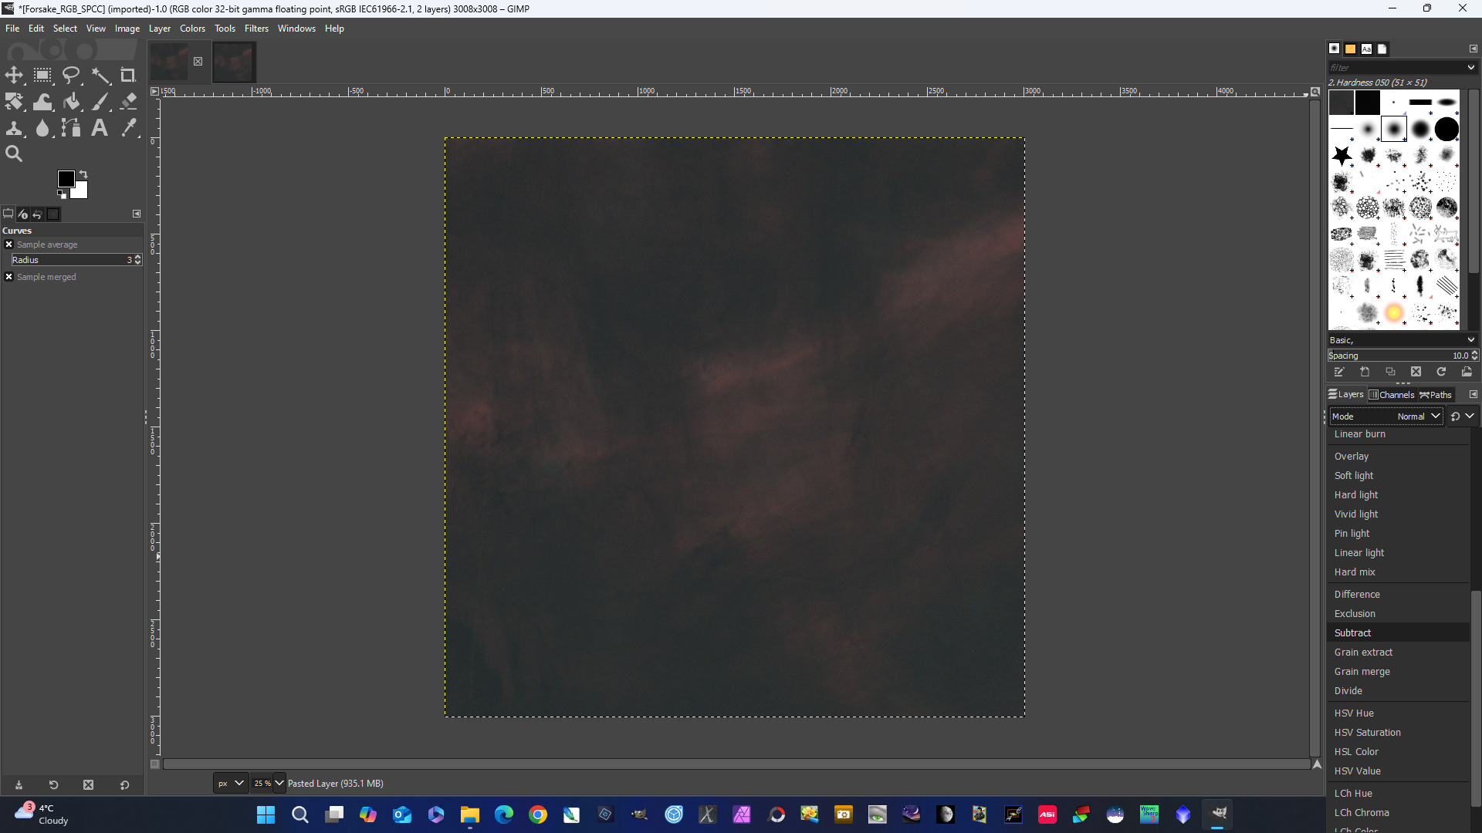Select the Fuzzy Select wand tool
The width and height of the screenshot is (1482, 833).
point(100,75)
